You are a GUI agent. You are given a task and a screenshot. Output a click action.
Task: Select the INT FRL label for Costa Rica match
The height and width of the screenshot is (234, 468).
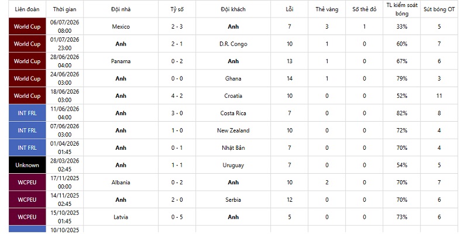[x=27, y=113]
